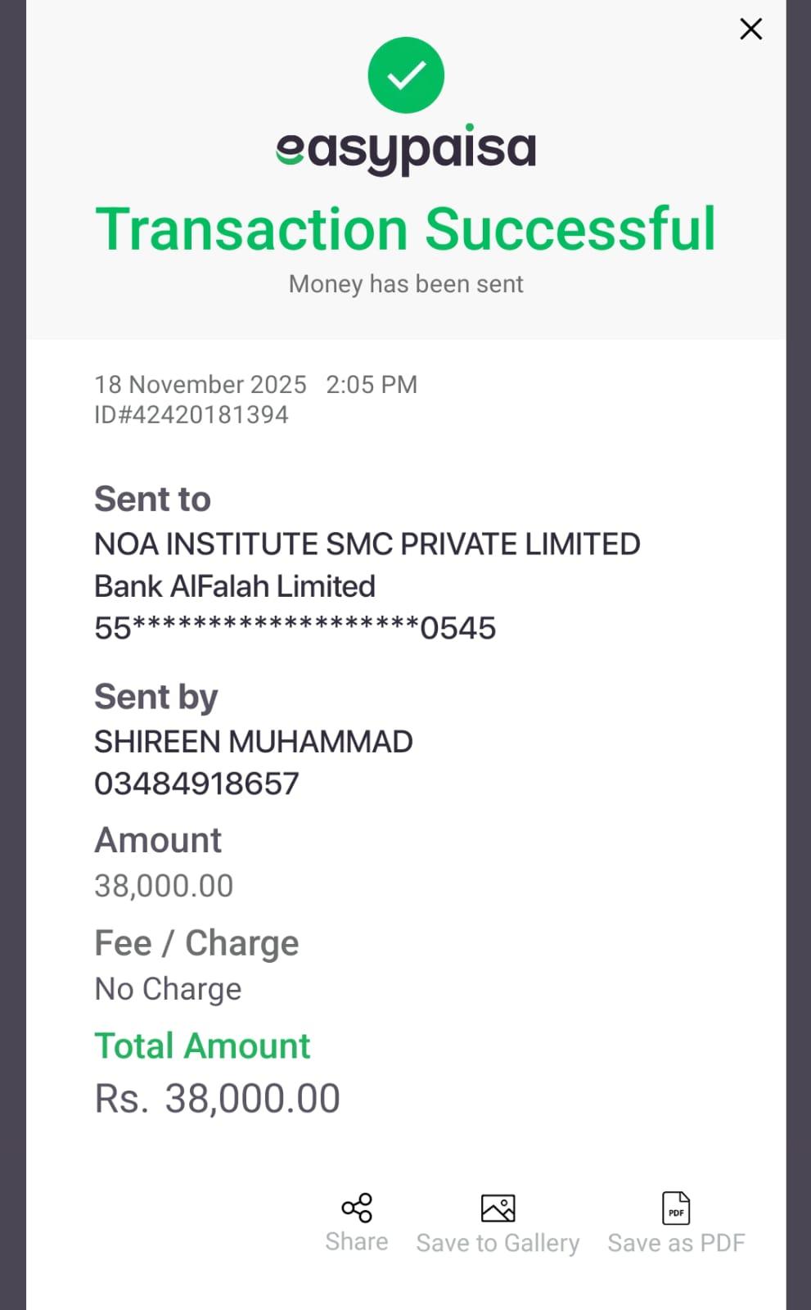Select the masked account number ending 0545

click(295, 628)
